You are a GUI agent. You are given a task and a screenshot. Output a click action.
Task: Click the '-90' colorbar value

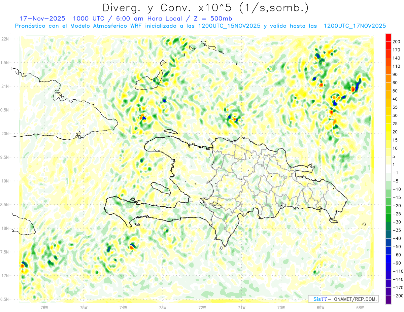click(x=397, y=263)
